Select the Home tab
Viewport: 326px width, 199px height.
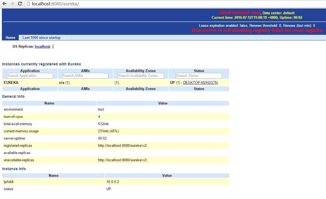tap(10, 38)
